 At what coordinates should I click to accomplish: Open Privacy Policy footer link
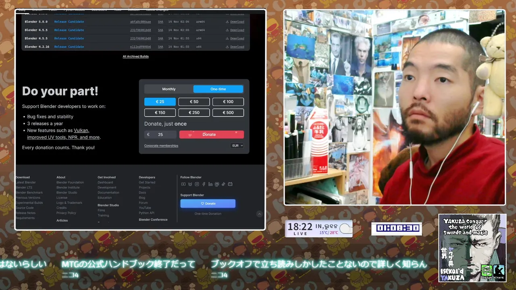[x=66, y=213]
